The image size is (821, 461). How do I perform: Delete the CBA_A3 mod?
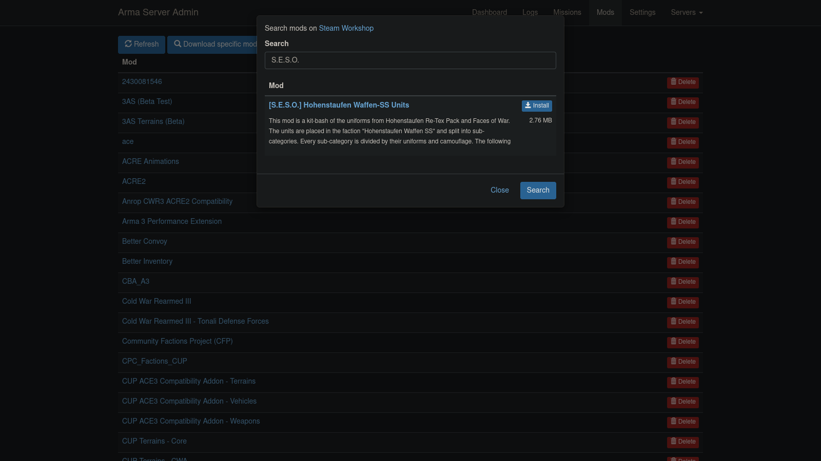(x=683, y=282)
